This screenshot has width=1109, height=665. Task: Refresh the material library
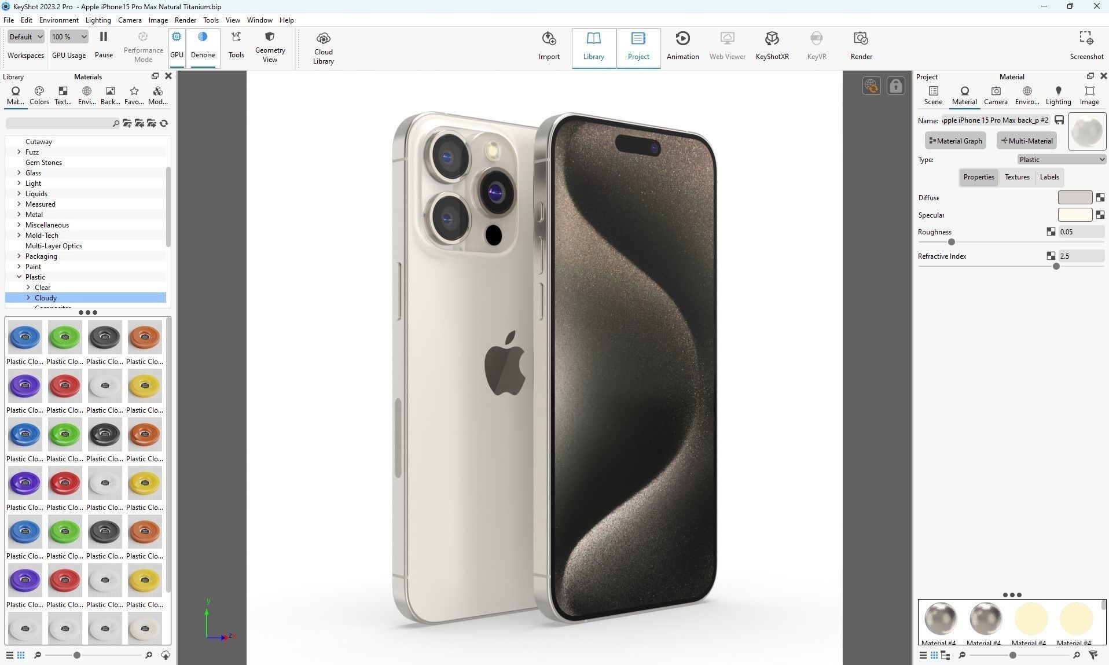[x=164, y=123]
